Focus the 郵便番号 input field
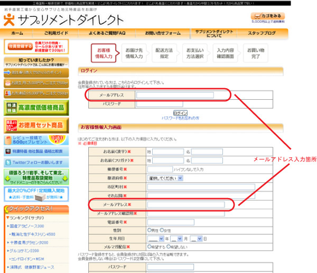Viewport: 317px width, 273px height. pos(160,170)
